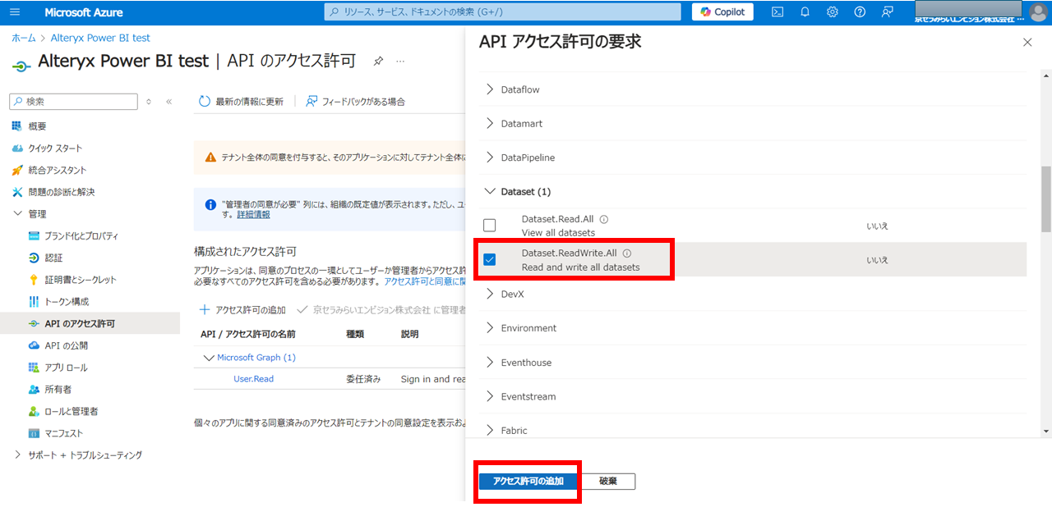The width and height of the screenshot is (1052, 507).
Task: Uncheck the Dataset.ReadWrite.All checkbox
Action: coord(490,260)
